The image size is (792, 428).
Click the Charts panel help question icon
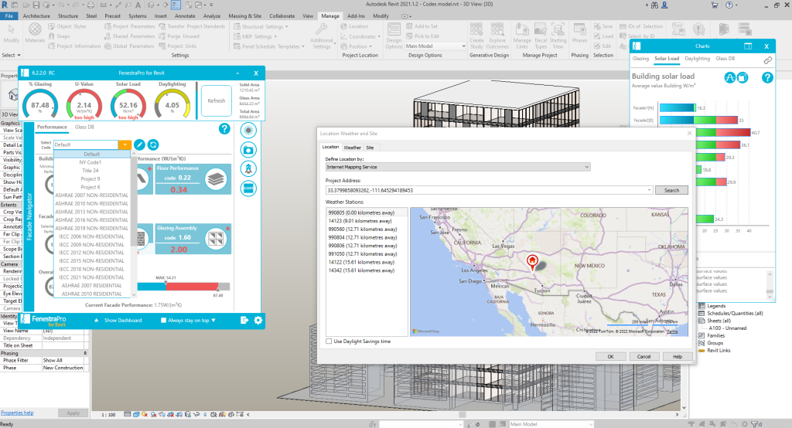click(x=767, y=78)
